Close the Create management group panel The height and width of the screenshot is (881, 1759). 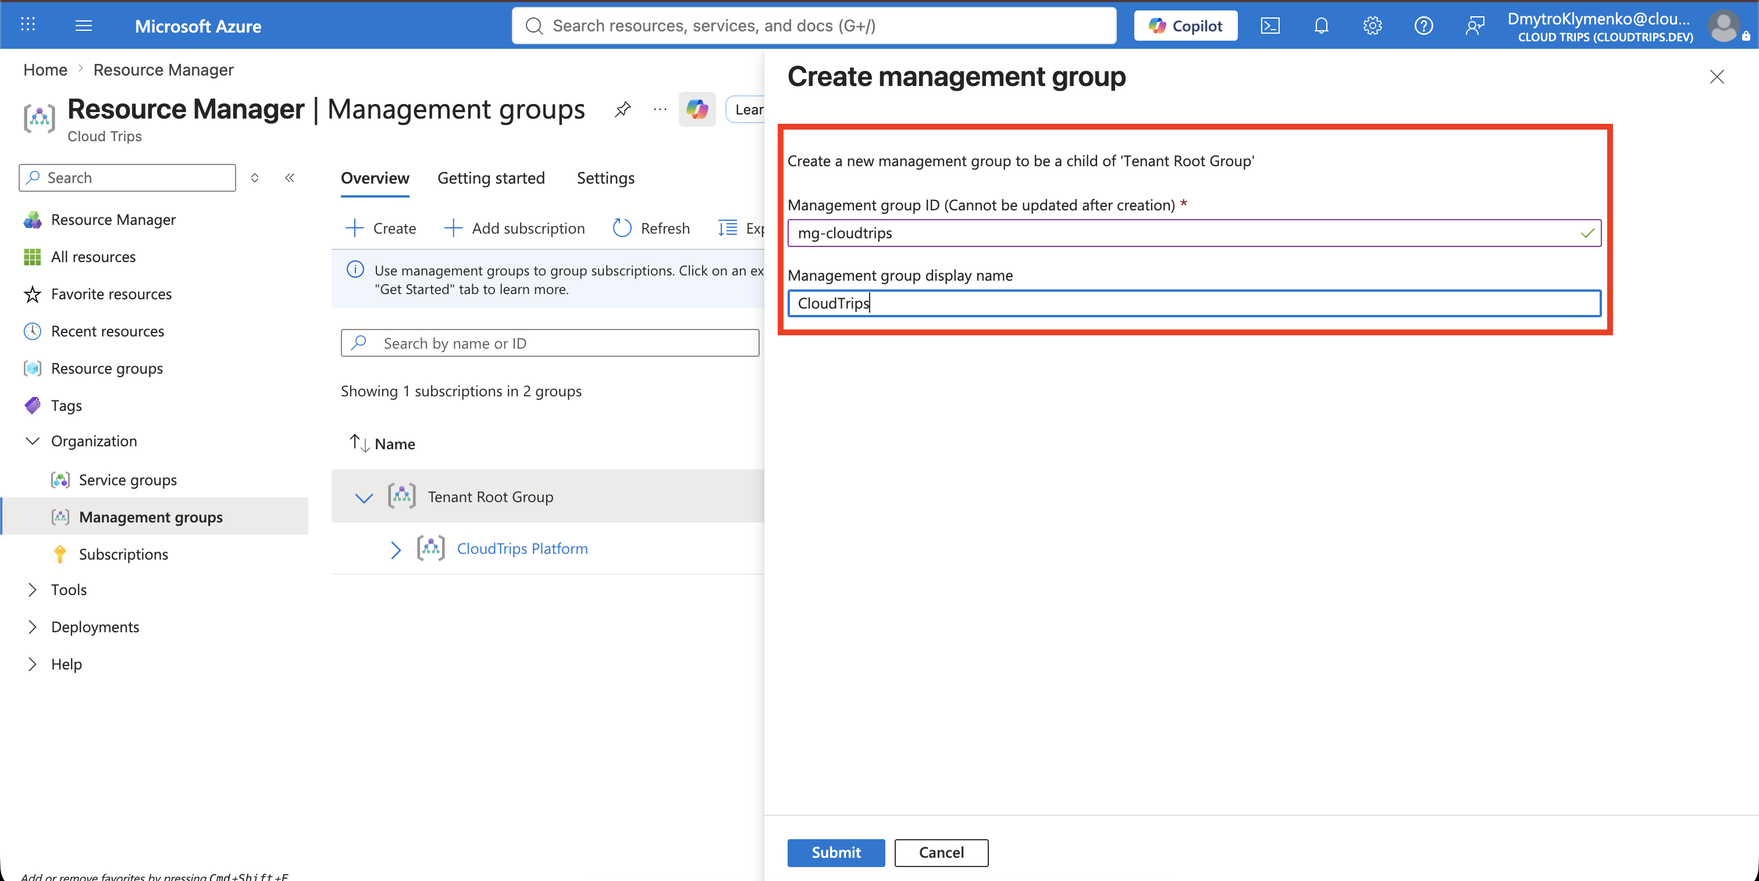tap(1717, 77)
